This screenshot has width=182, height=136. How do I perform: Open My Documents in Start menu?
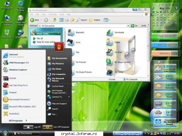coord(57,58)
